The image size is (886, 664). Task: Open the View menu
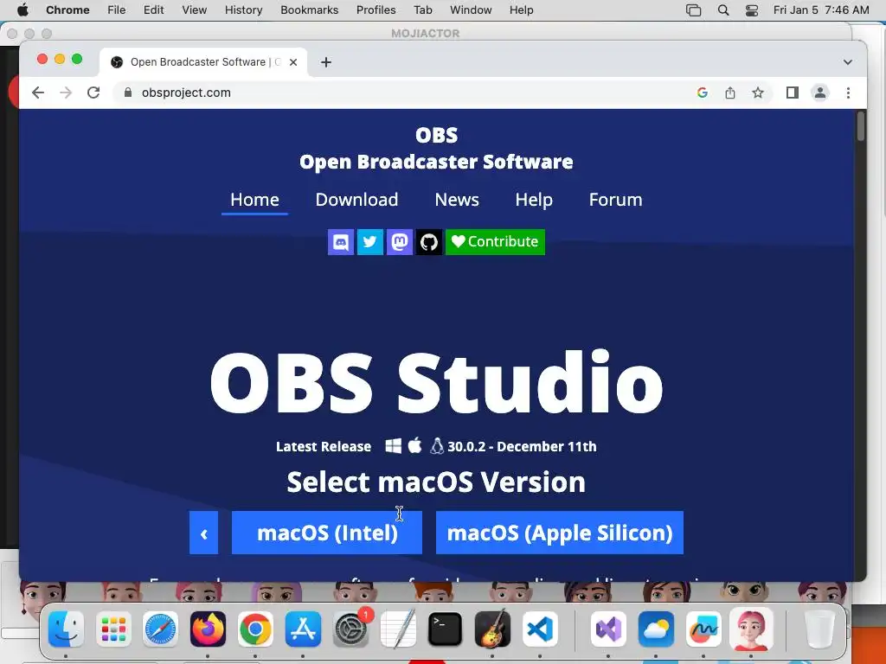tap(195, 10)
